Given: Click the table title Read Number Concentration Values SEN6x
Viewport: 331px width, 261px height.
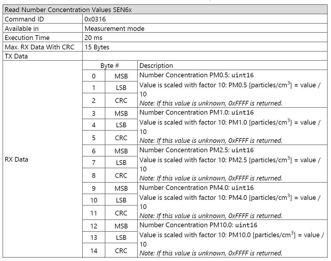Looking at the screenshot, I should [x=68, y=10].
